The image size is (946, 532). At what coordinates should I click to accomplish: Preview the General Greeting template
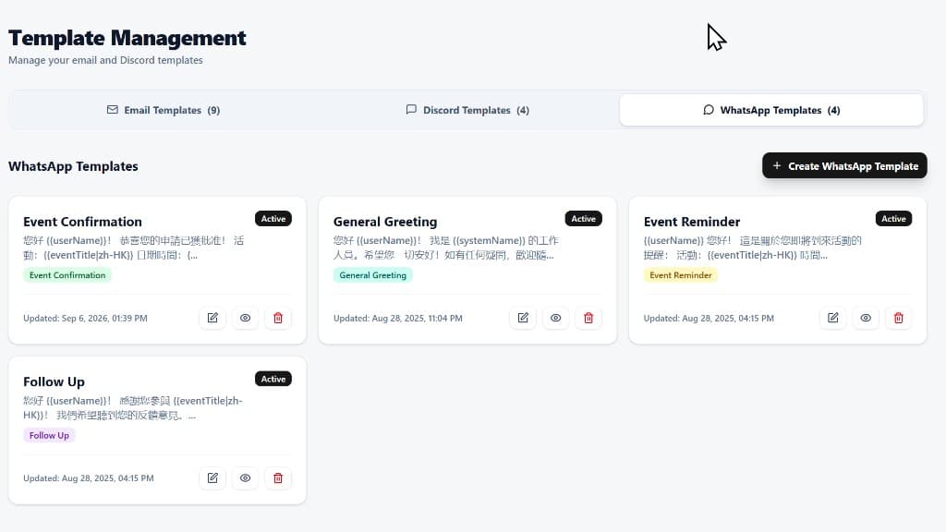(555, 318)
